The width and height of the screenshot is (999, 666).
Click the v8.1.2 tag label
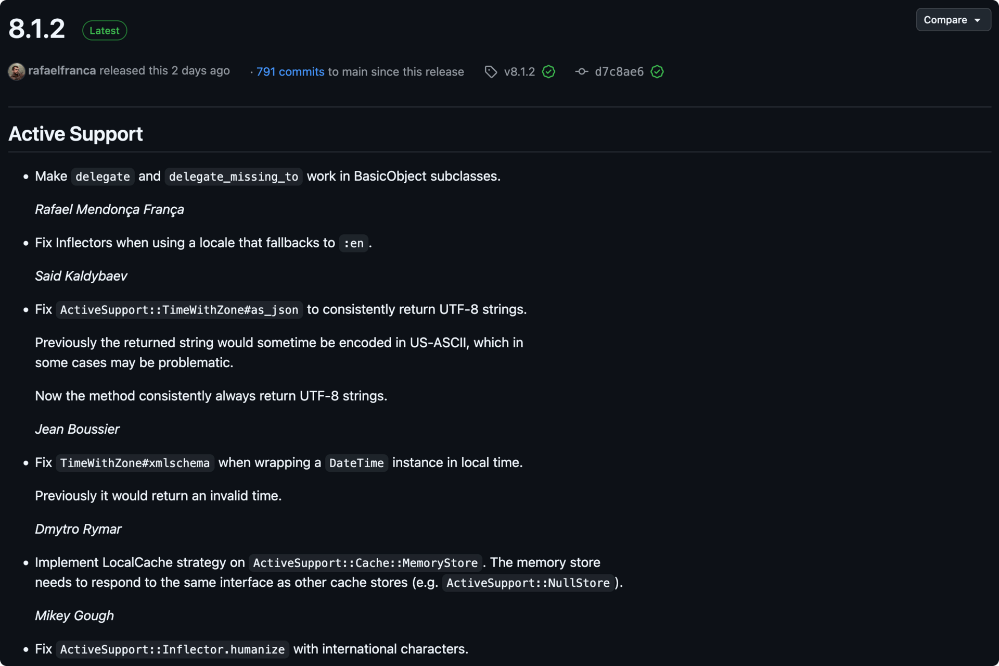[519, 72]
